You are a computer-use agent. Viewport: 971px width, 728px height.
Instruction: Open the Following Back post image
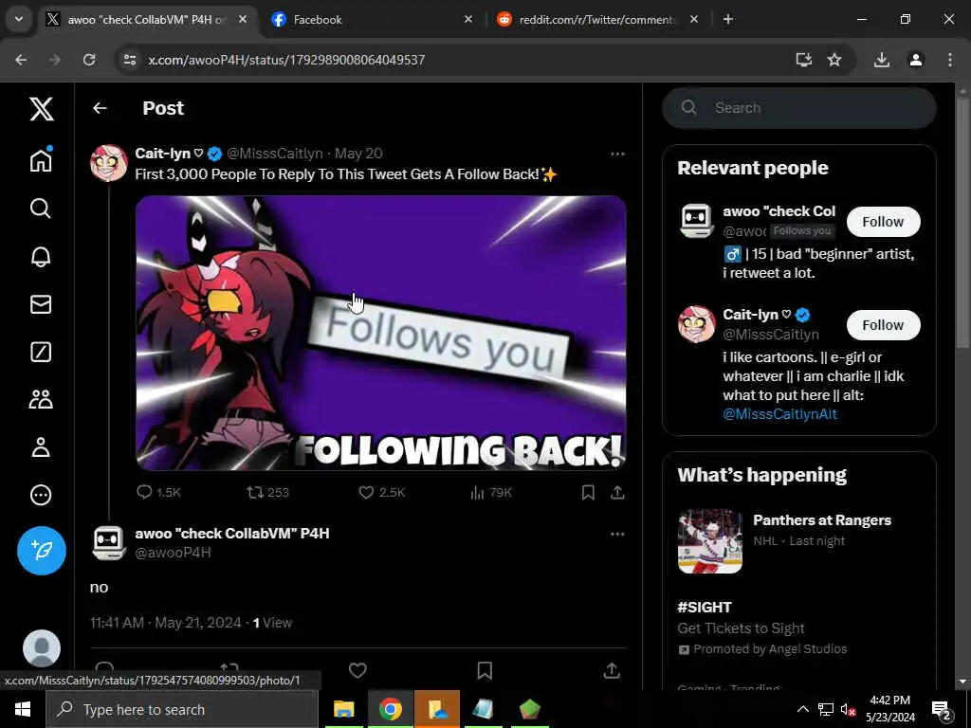(381, 333)
